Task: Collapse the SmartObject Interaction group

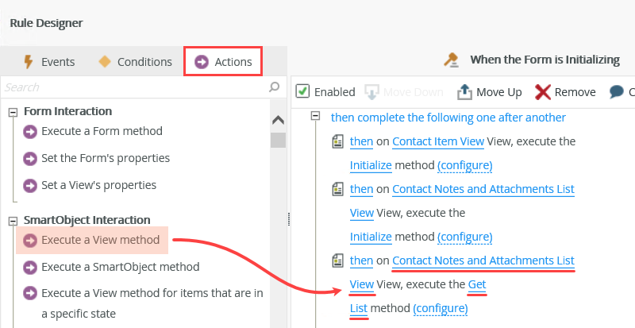Action: coord(13,221)
